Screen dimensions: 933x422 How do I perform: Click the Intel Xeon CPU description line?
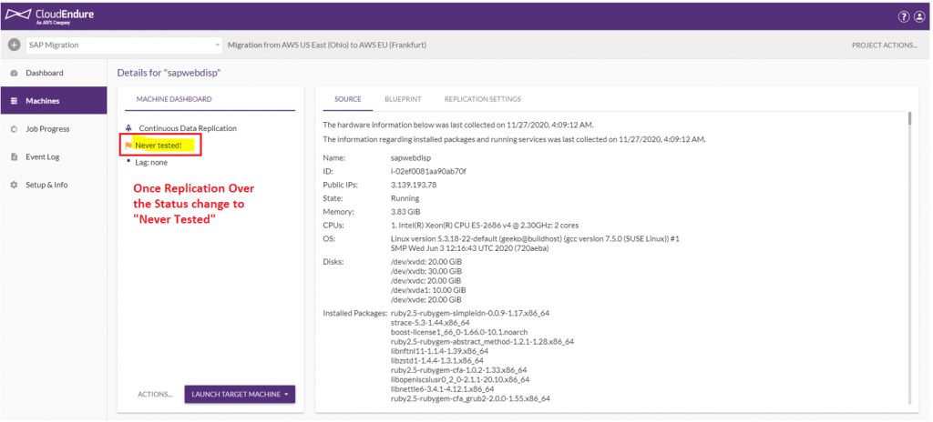485,226
